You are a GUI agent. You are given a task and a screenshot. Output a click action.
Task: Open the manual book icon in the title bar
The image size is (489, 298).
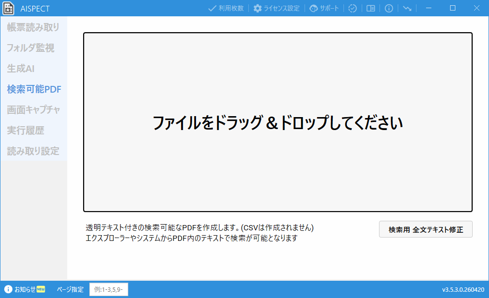[370, 8]
